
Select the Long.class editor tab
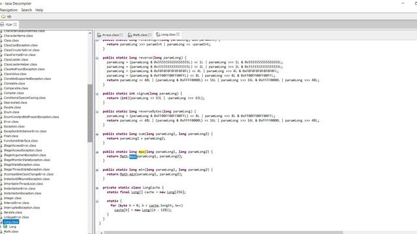168,34
